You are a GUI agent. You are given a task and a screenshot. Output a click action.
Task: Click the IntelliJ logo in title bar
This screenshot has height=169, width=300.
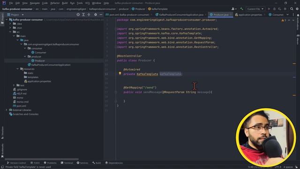[x=4, y=3]
